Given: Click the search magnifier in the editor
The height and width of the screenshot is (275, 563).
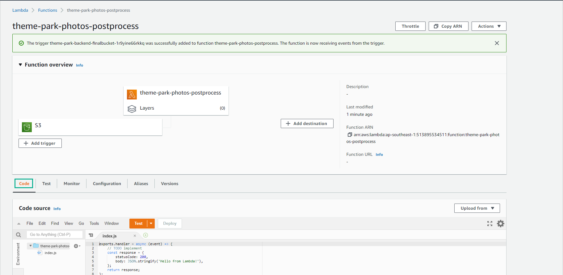Looking at the screenshot, I should [19, 235].
